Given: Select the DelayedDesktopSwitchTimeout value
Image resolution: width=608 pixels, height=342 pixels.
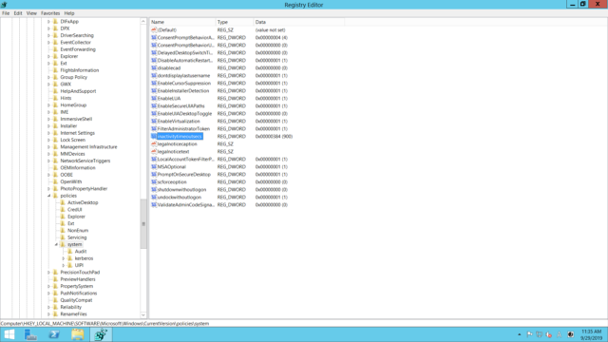Looking at the screenshot, I should [x=185, y=53].
